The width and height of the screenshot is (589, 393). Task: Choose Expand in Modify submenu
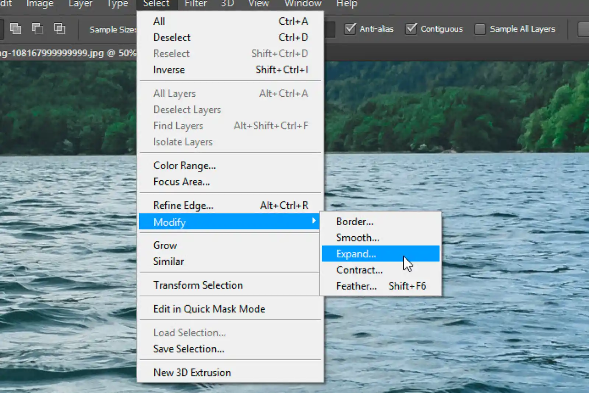[x=381, y=254]
